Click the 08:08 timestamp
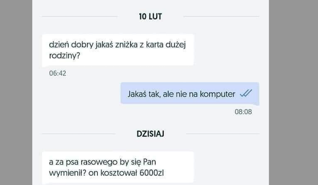This screenshot has width=318, height=185. pos(243,112)
